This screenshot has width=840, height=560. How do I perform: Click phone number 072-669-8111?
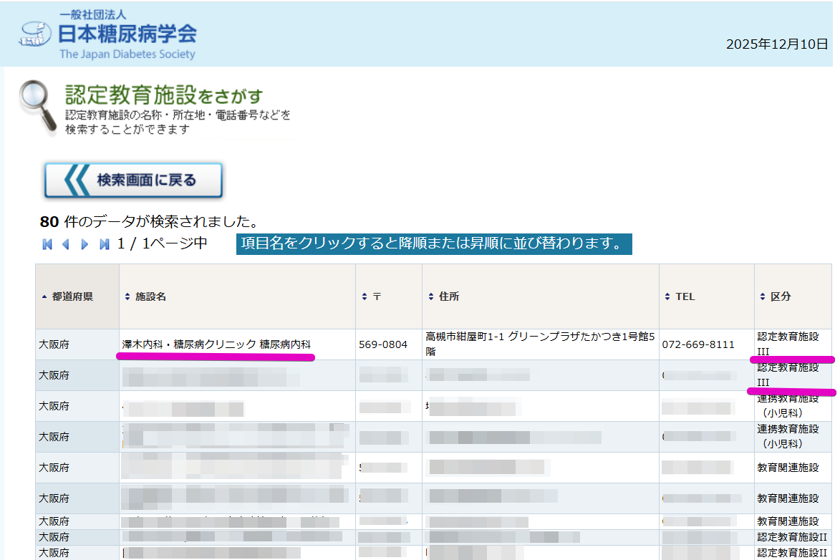pos(697,344)
